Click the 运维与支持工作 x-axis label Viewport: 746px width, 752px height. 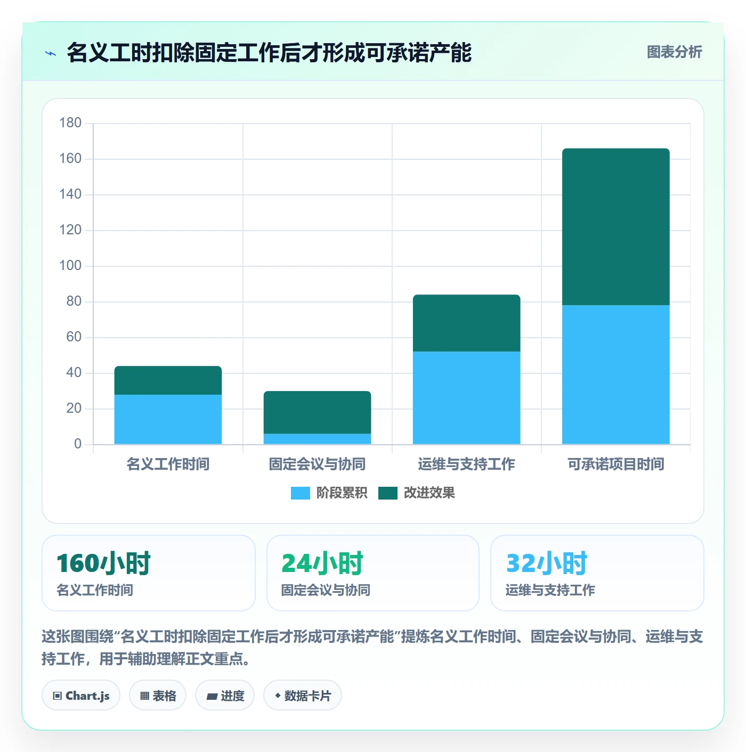point(467,464)
